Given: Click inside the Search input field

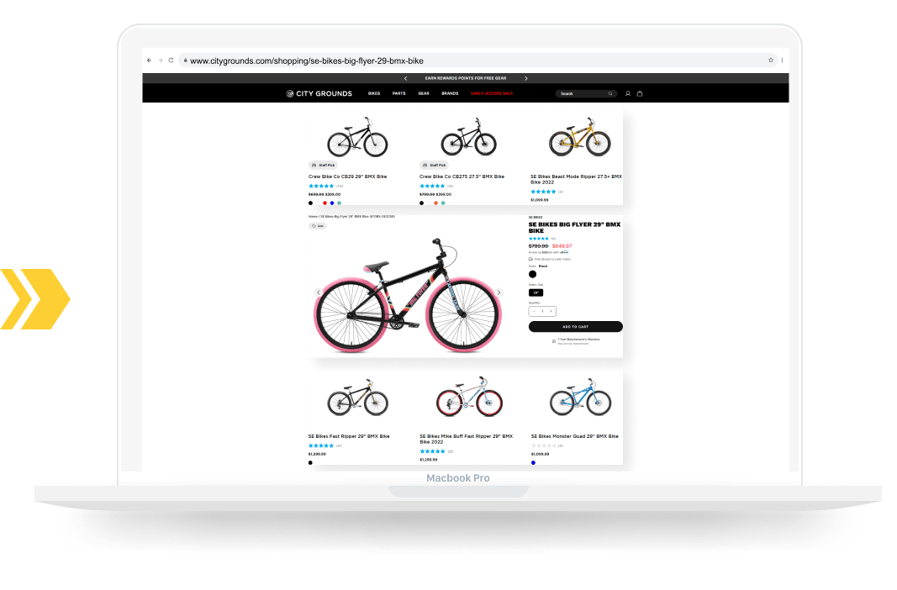Looking at the screenshot, I should [583, 93].
